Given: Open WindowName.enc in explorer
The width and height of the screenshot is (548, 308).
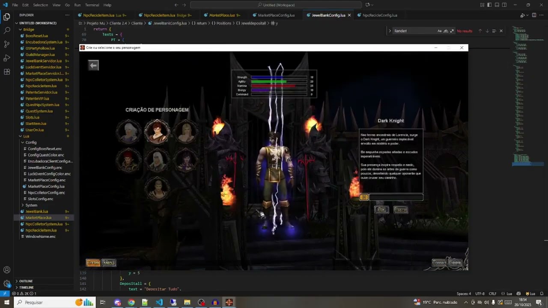Looking at the screenshot, I should [40, 237].
